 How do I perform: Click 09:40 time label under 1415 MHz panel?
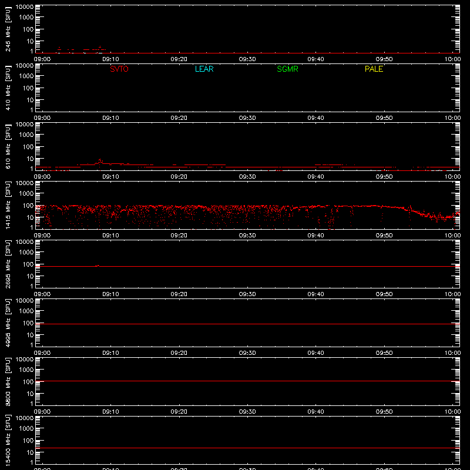(x=315, y=236)
